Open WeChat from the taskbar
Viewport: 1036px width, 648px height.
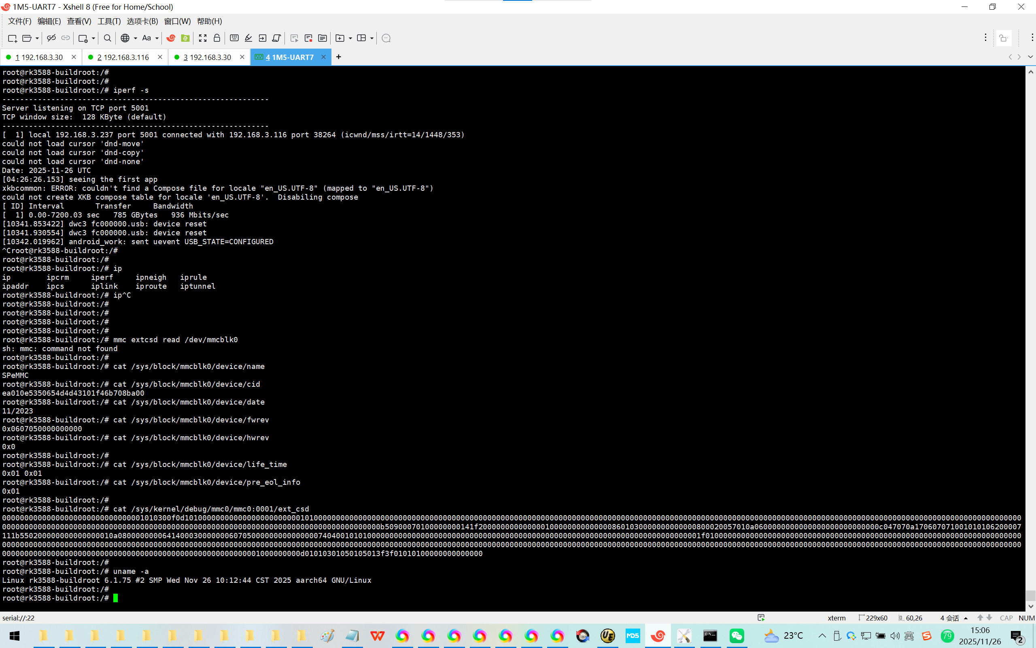click(x=737, y=635)
